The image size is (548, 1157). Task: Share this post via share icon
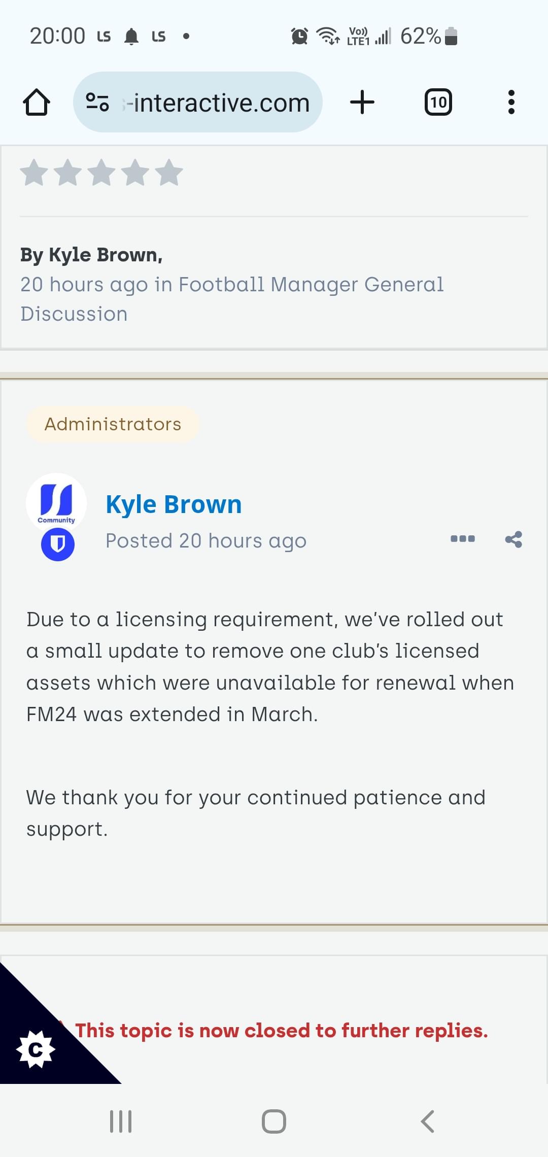point(513,539)
